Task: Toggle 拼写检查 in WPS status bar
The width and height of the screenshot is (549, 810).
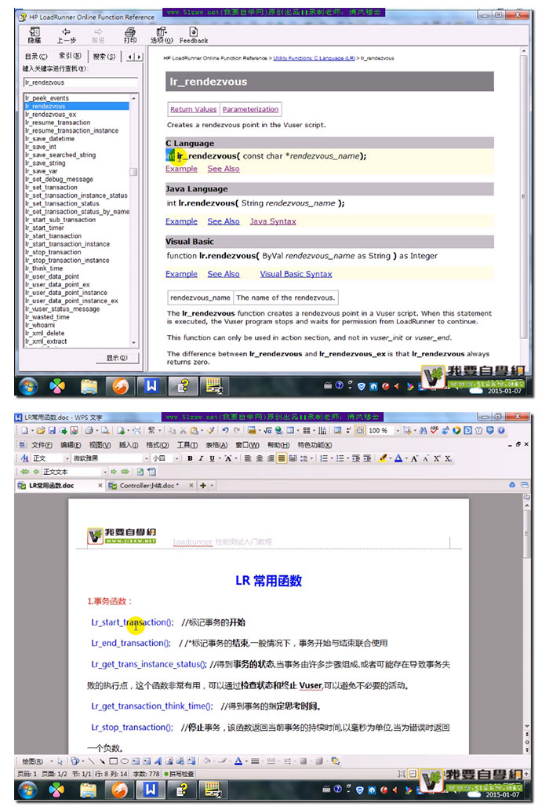Action: (179, 774)
